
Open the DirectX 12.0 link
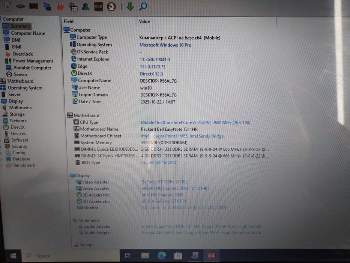152,74
